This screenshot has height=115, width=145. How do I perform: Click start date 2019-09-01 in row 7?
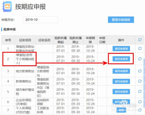[61, 110]
